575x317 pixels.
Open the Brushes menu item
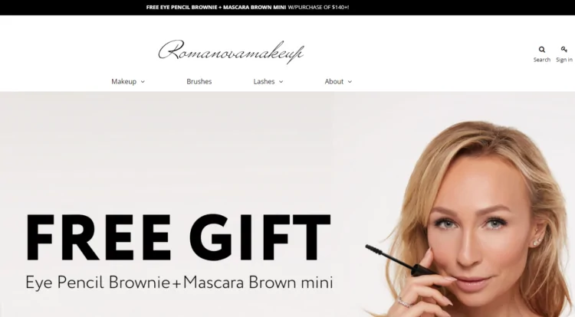199,81
